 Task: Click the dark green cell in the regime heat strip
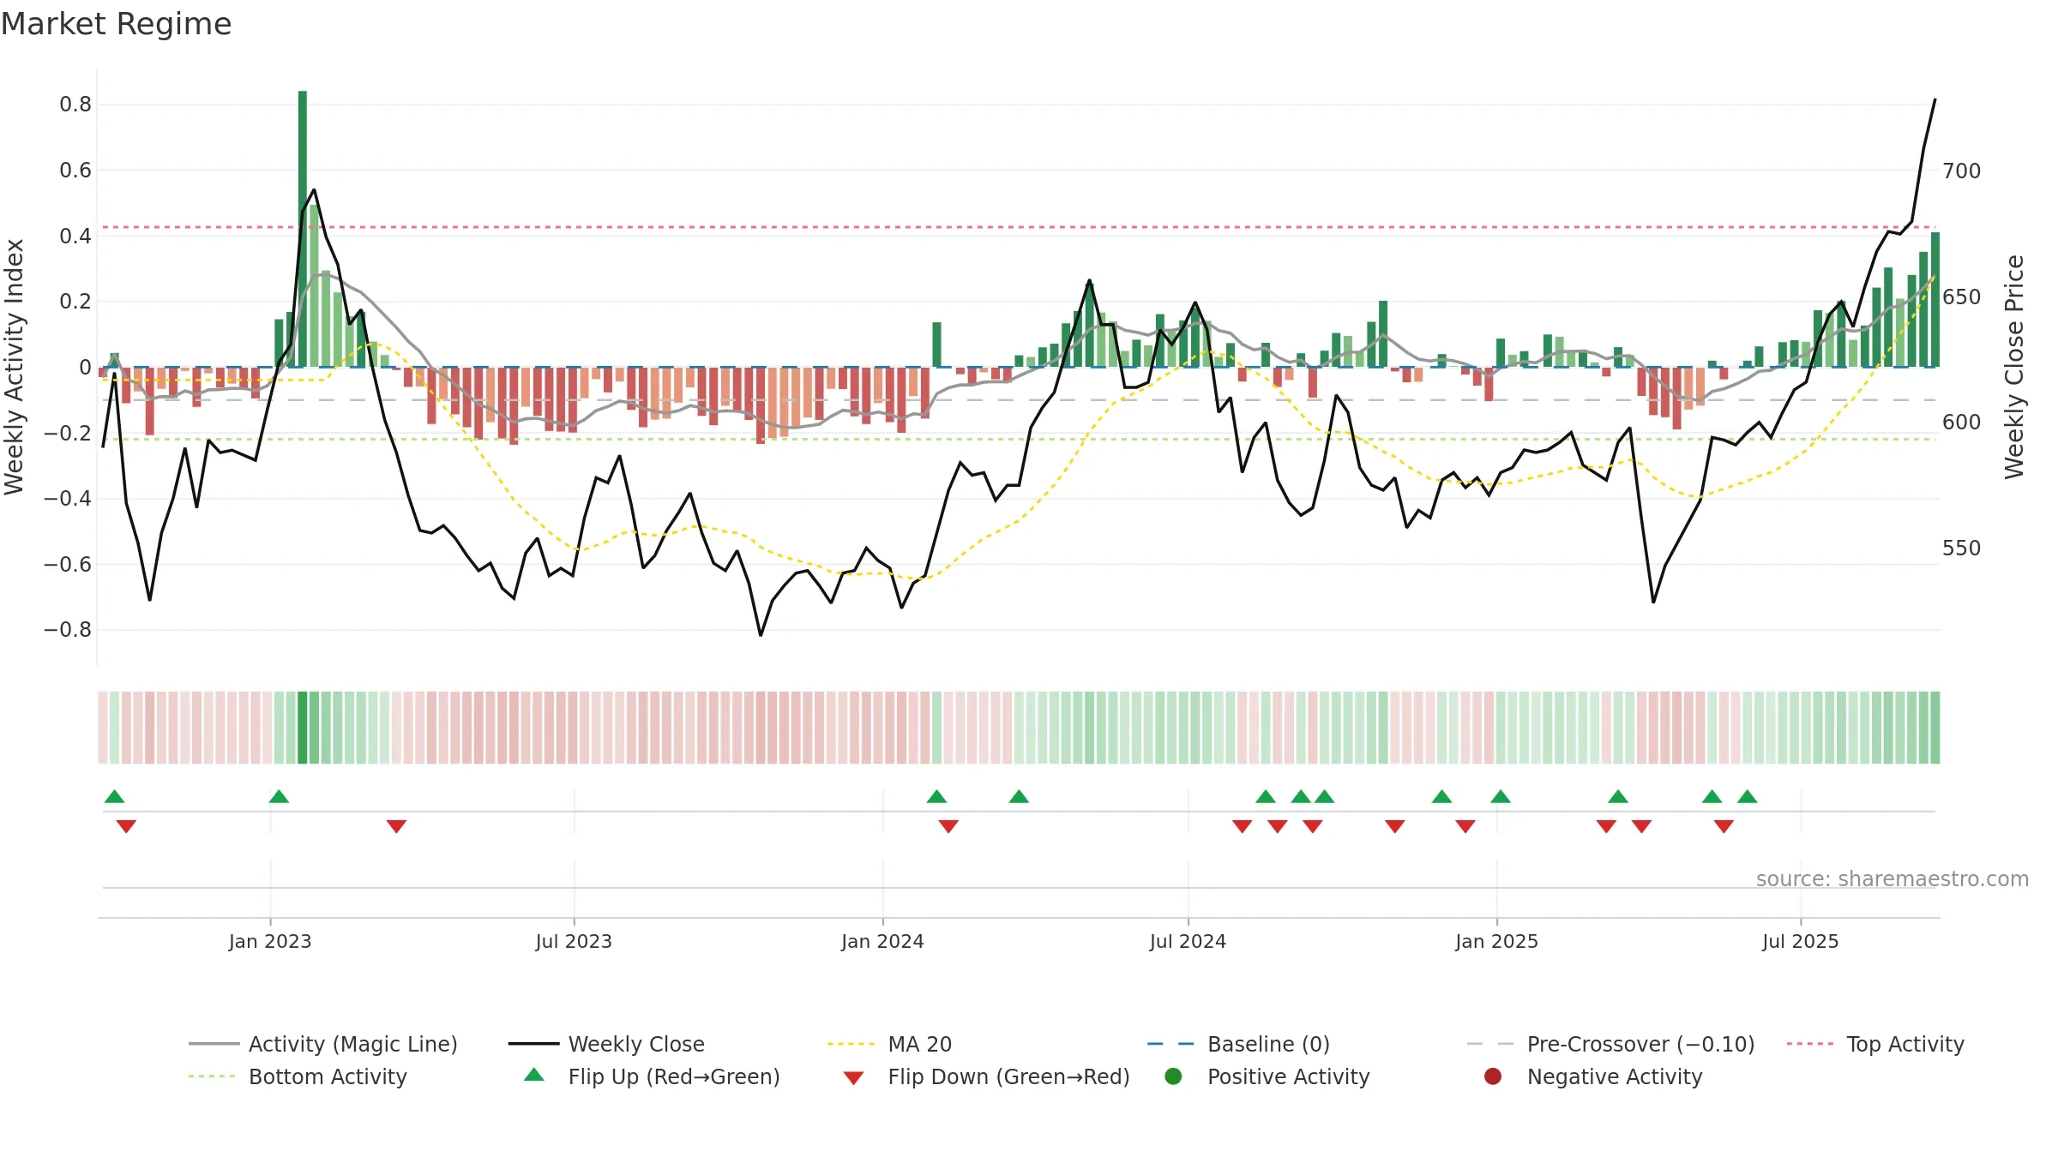point(303,728)
